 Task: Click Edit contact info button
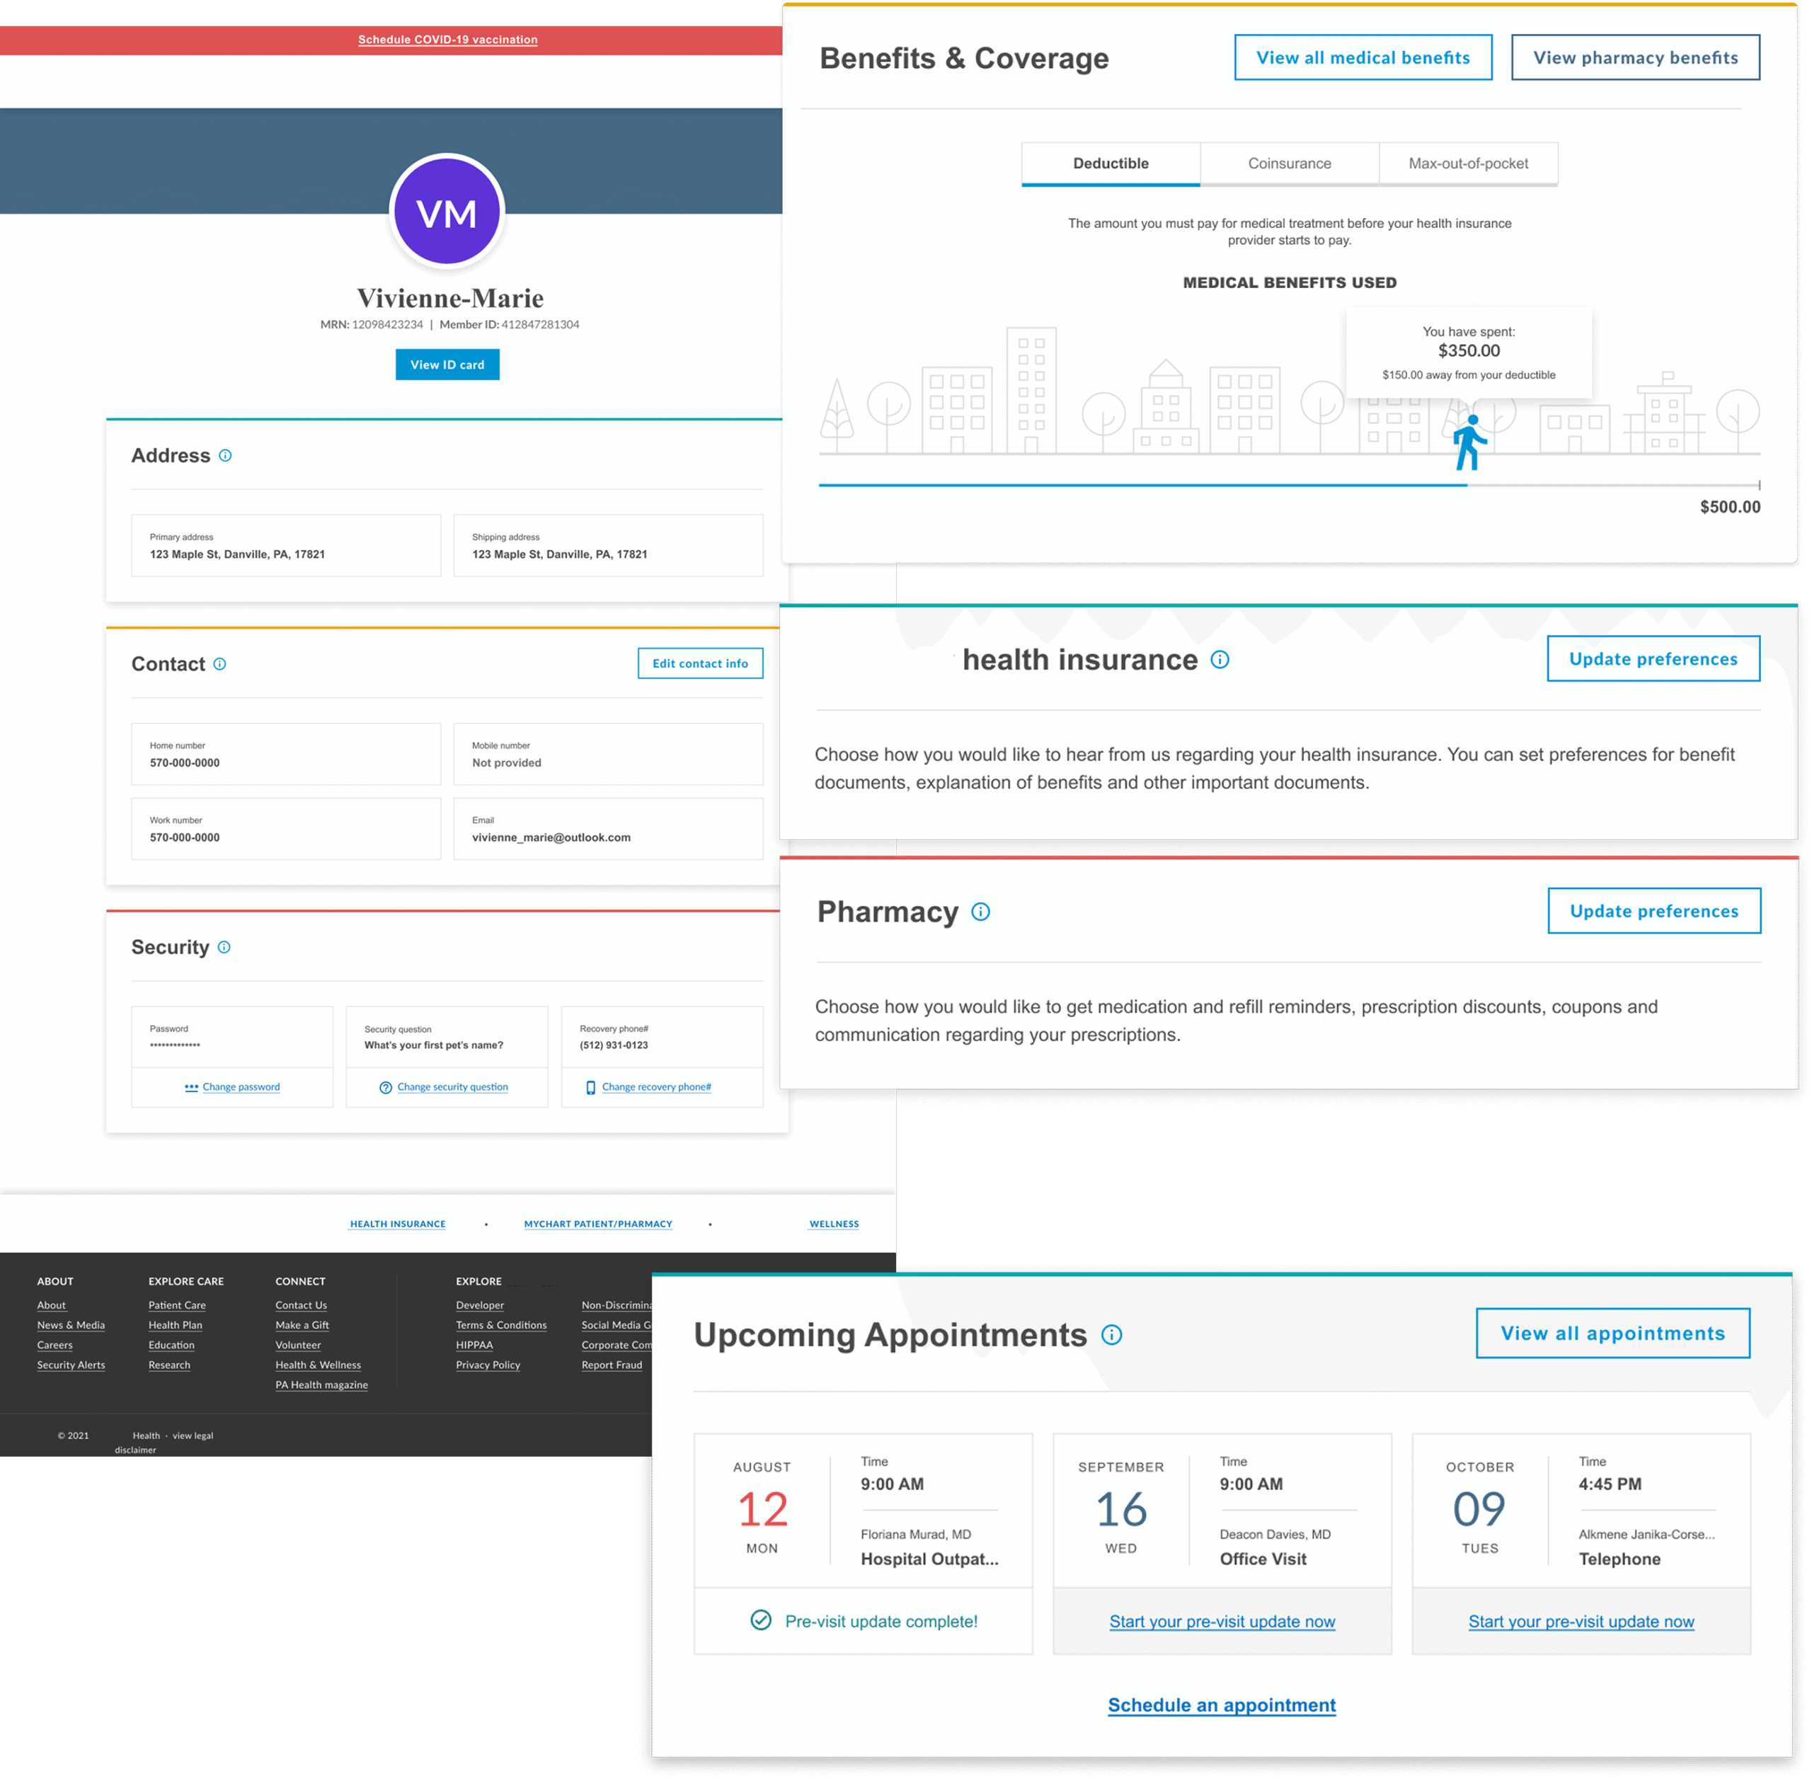pos(699,664)
